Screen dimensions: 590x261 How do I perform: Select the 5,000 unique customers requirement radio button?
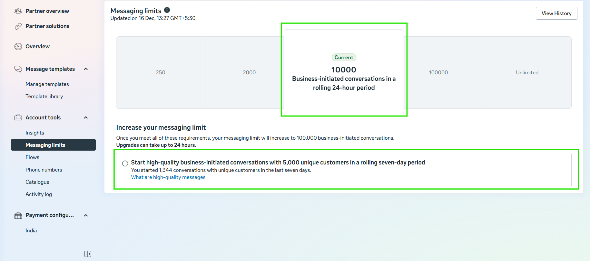tap(125, 163)
